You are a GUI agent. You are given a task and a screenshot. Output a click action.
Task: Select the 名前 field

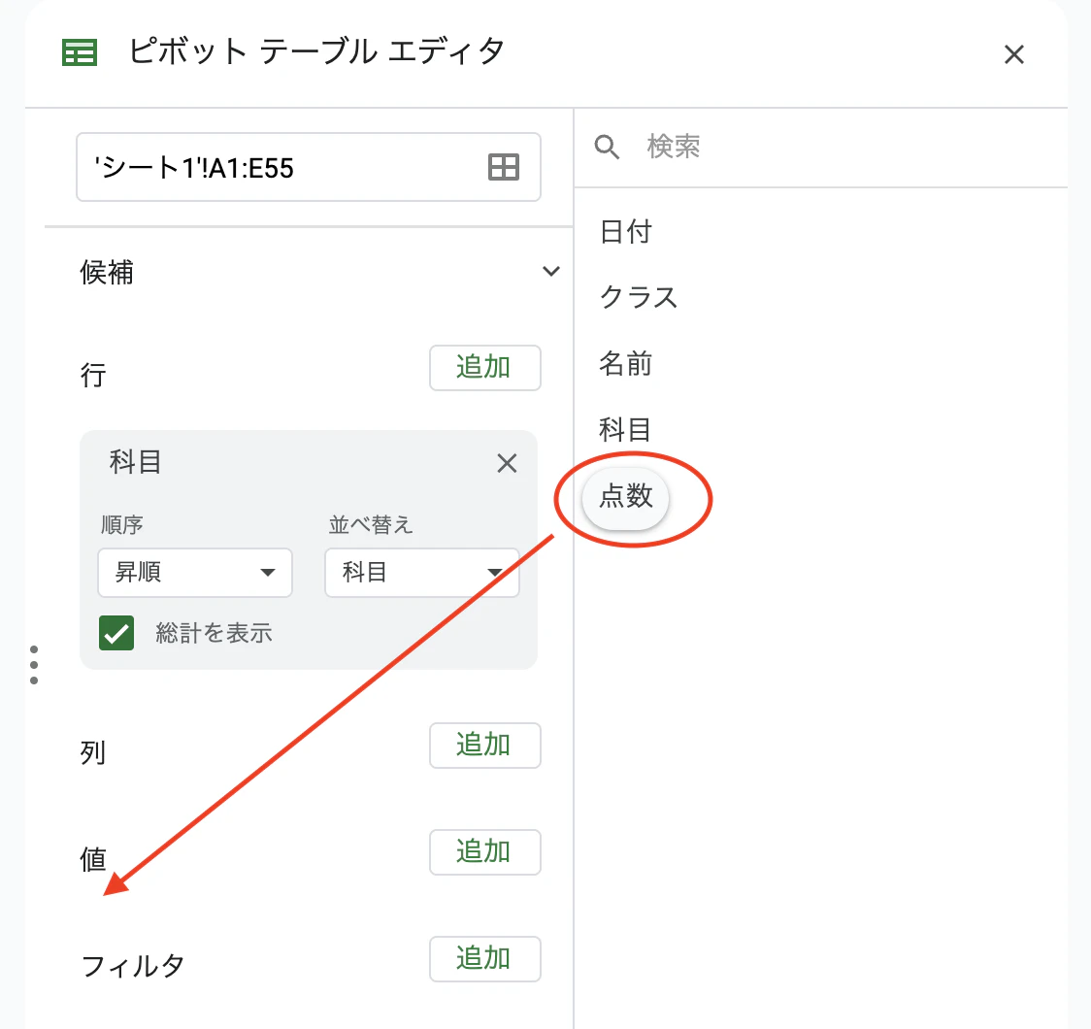point(625,364)
